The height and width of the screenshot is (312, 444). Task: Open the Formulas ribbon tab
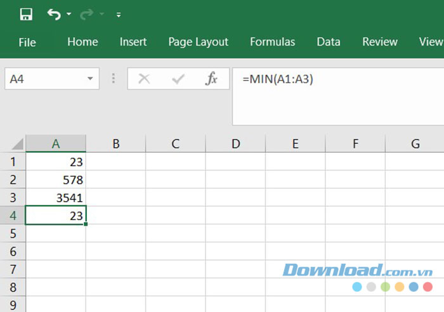272,42
